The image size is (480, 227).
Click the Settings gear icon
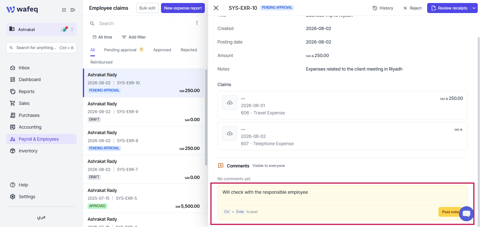tap(13, 197)
